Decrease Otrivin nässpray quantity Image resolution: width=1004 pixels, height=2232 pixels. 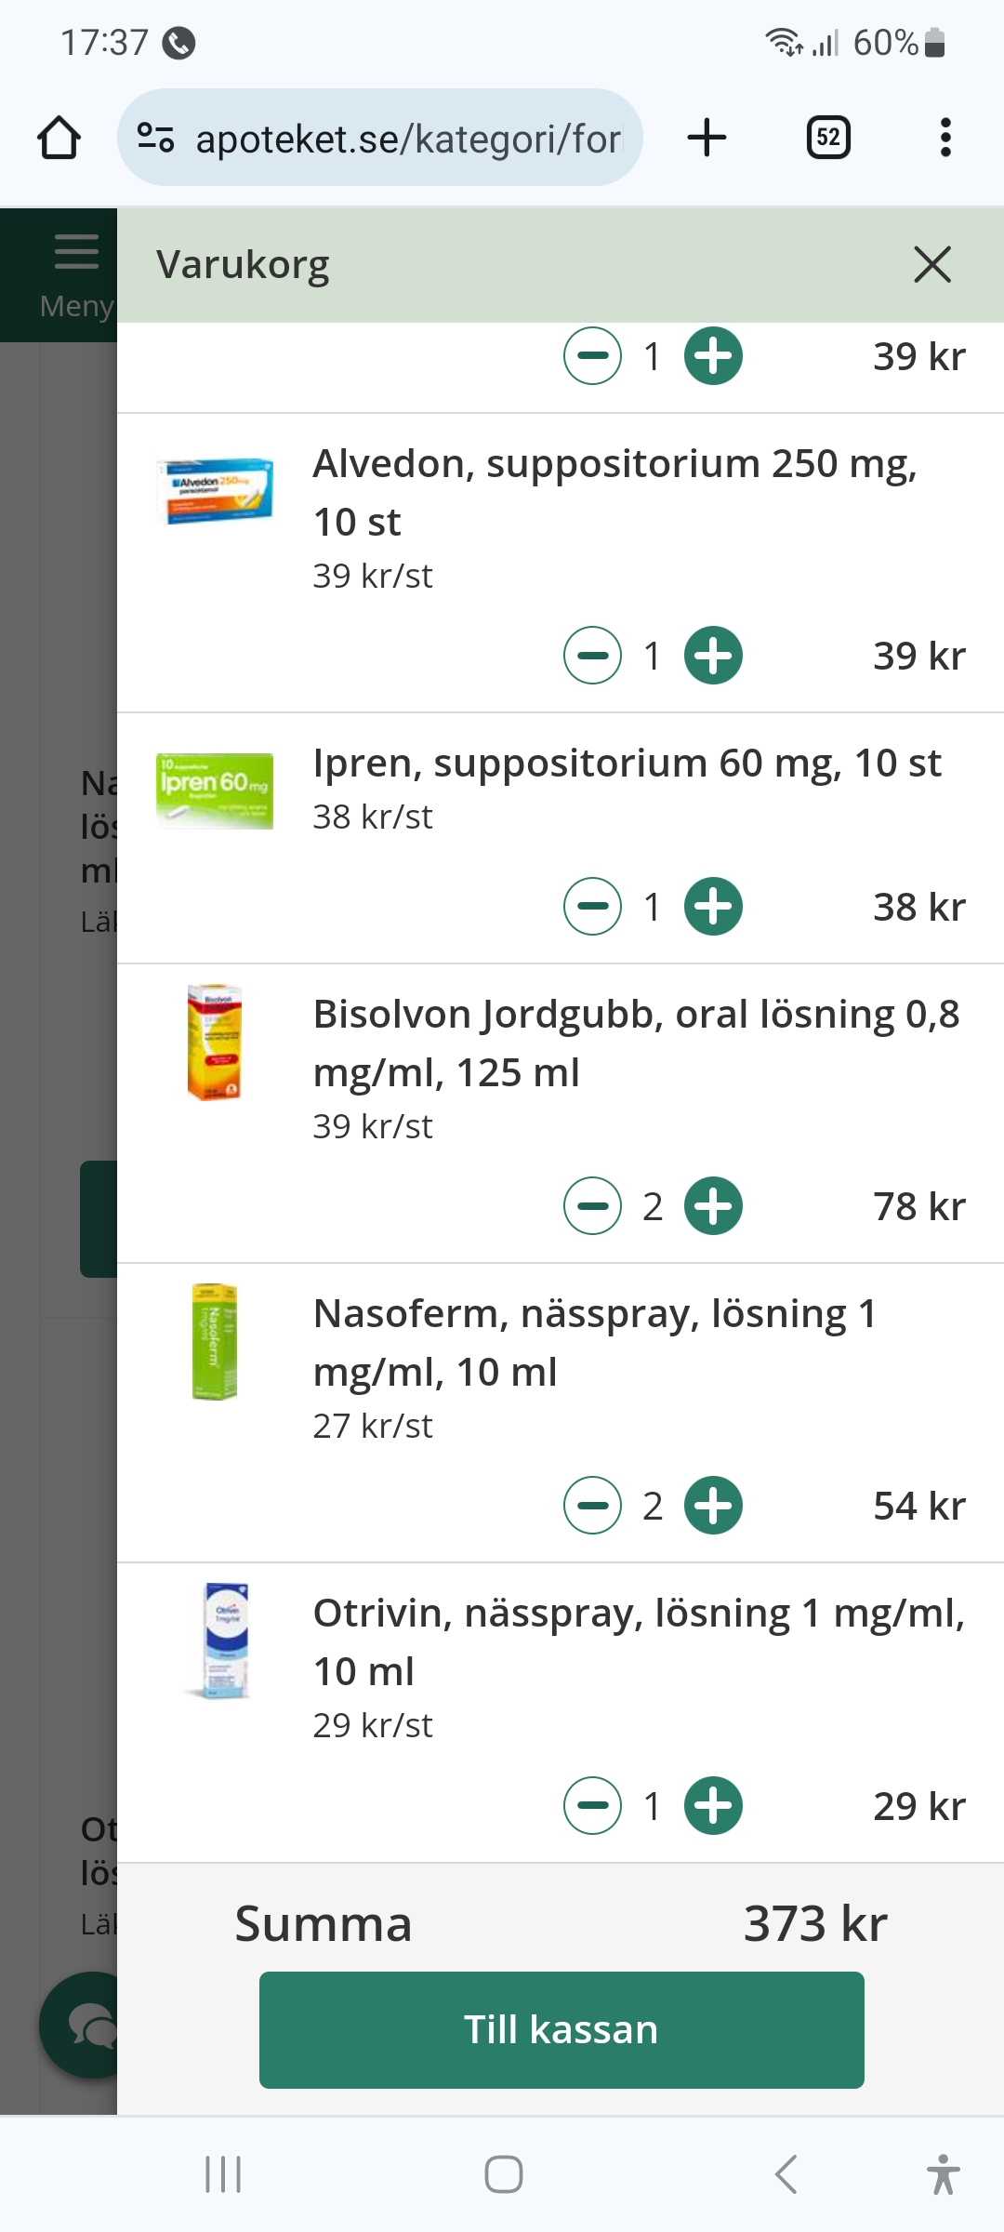click(x=592, y=1806)
